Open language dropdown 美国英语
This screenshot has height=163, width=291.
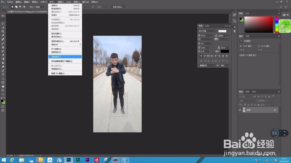pos(207,65)
